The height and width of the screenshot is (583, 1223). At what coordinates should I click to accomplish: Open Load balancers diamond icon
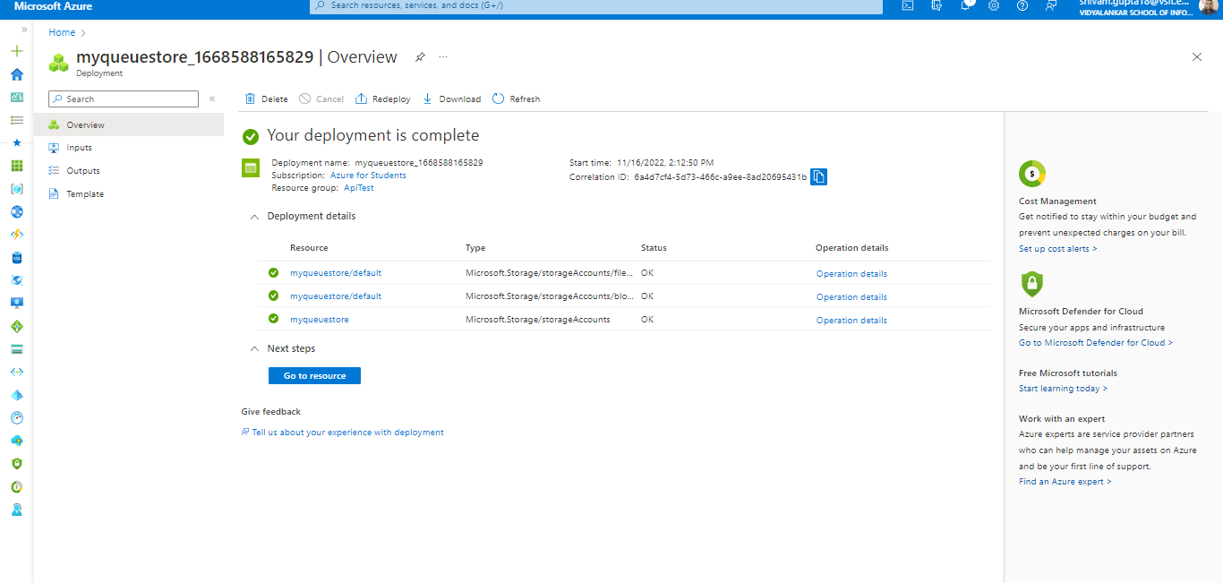click(16, 326)
